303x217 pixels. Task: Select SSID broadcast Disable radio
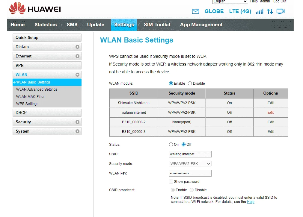tap(192, 190)
